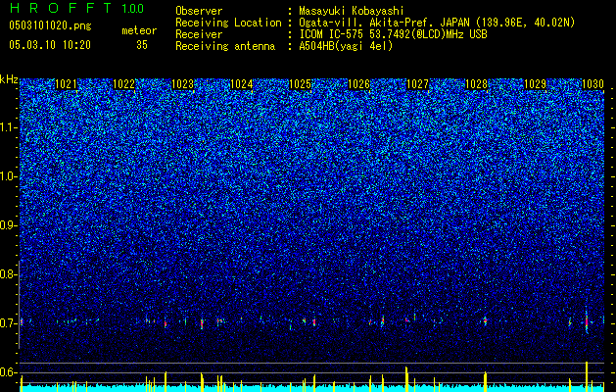
Task: Click the 'Receiving antenna' label
Action: click(x=225, y=46)
